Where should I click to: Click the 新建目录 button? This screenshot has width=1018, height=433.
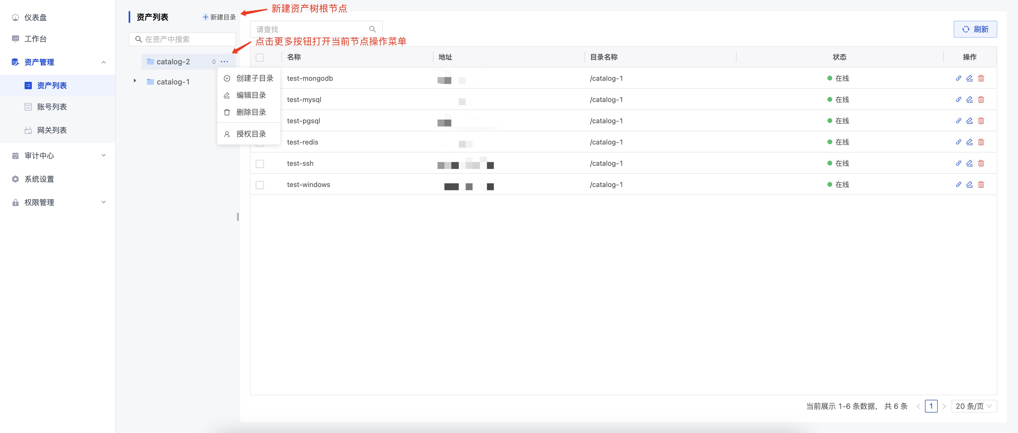coord(219,17)
